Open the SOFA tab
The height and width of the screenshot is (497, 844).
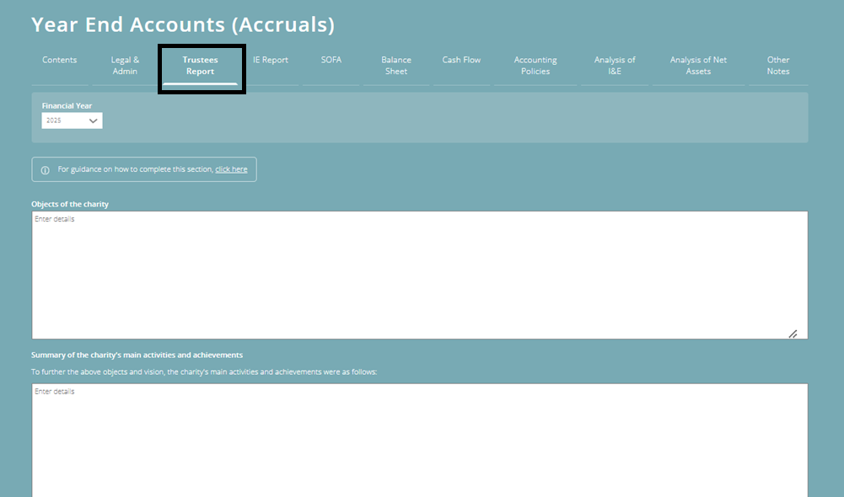click(x=331, y=60)
